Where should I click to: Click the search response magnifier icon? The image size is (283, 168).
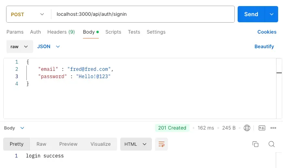coord(272,144)
